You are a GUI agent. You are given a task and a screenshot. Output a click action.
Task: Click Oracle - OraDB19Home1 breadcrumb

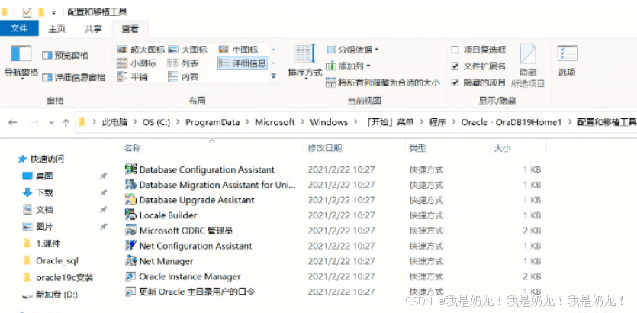pos(511,122)
